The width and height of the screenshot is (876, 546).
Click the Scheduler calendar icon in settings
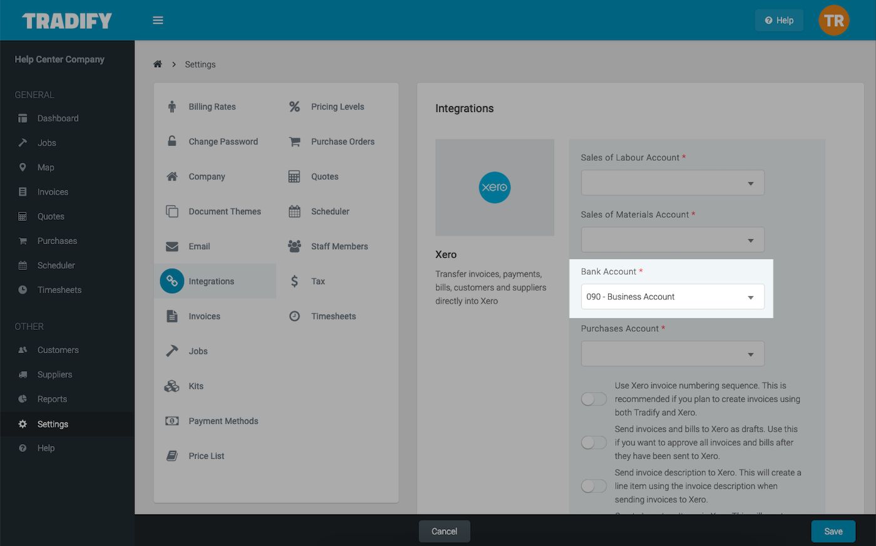point(295,211)
